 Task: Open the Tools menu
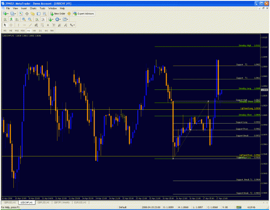point(42,8)
